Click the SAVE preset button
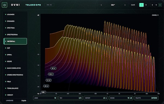The width and height of the screenshot is (164, 104). [133, 5]
